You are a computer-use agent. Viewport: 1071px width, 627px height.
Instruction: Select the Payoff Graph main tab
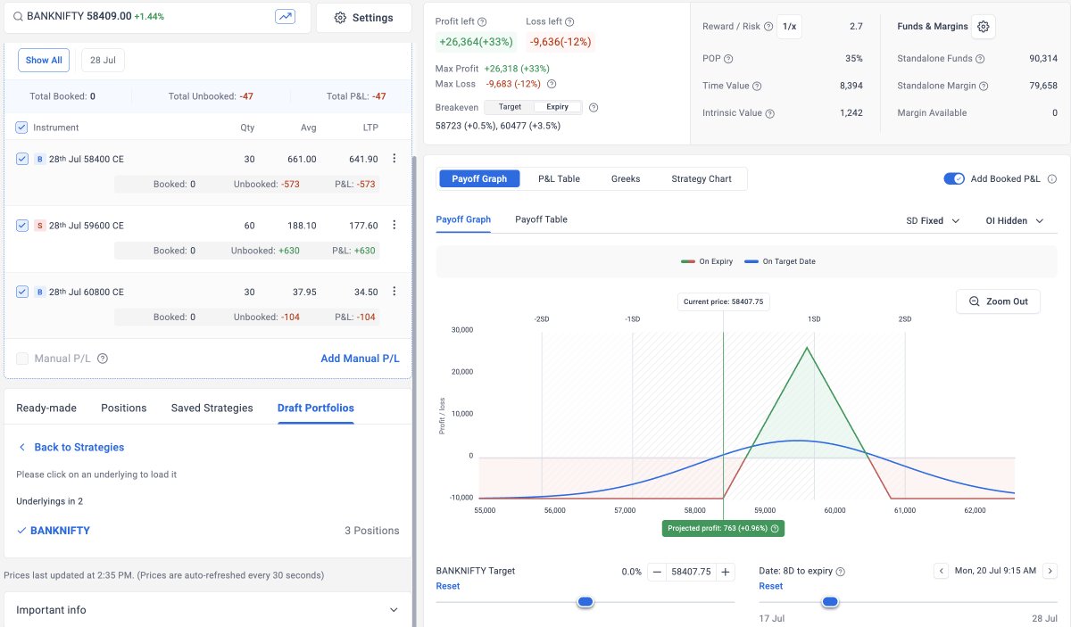tap(479, 178)
